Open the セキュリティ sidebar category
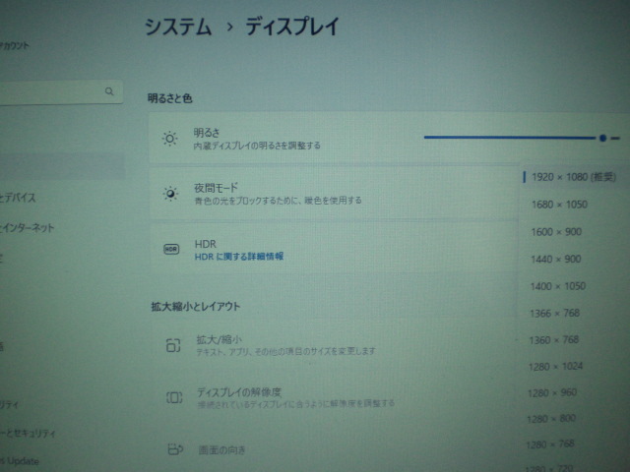Viewport: 630px width, 472px height. click(x=28, y=434)
